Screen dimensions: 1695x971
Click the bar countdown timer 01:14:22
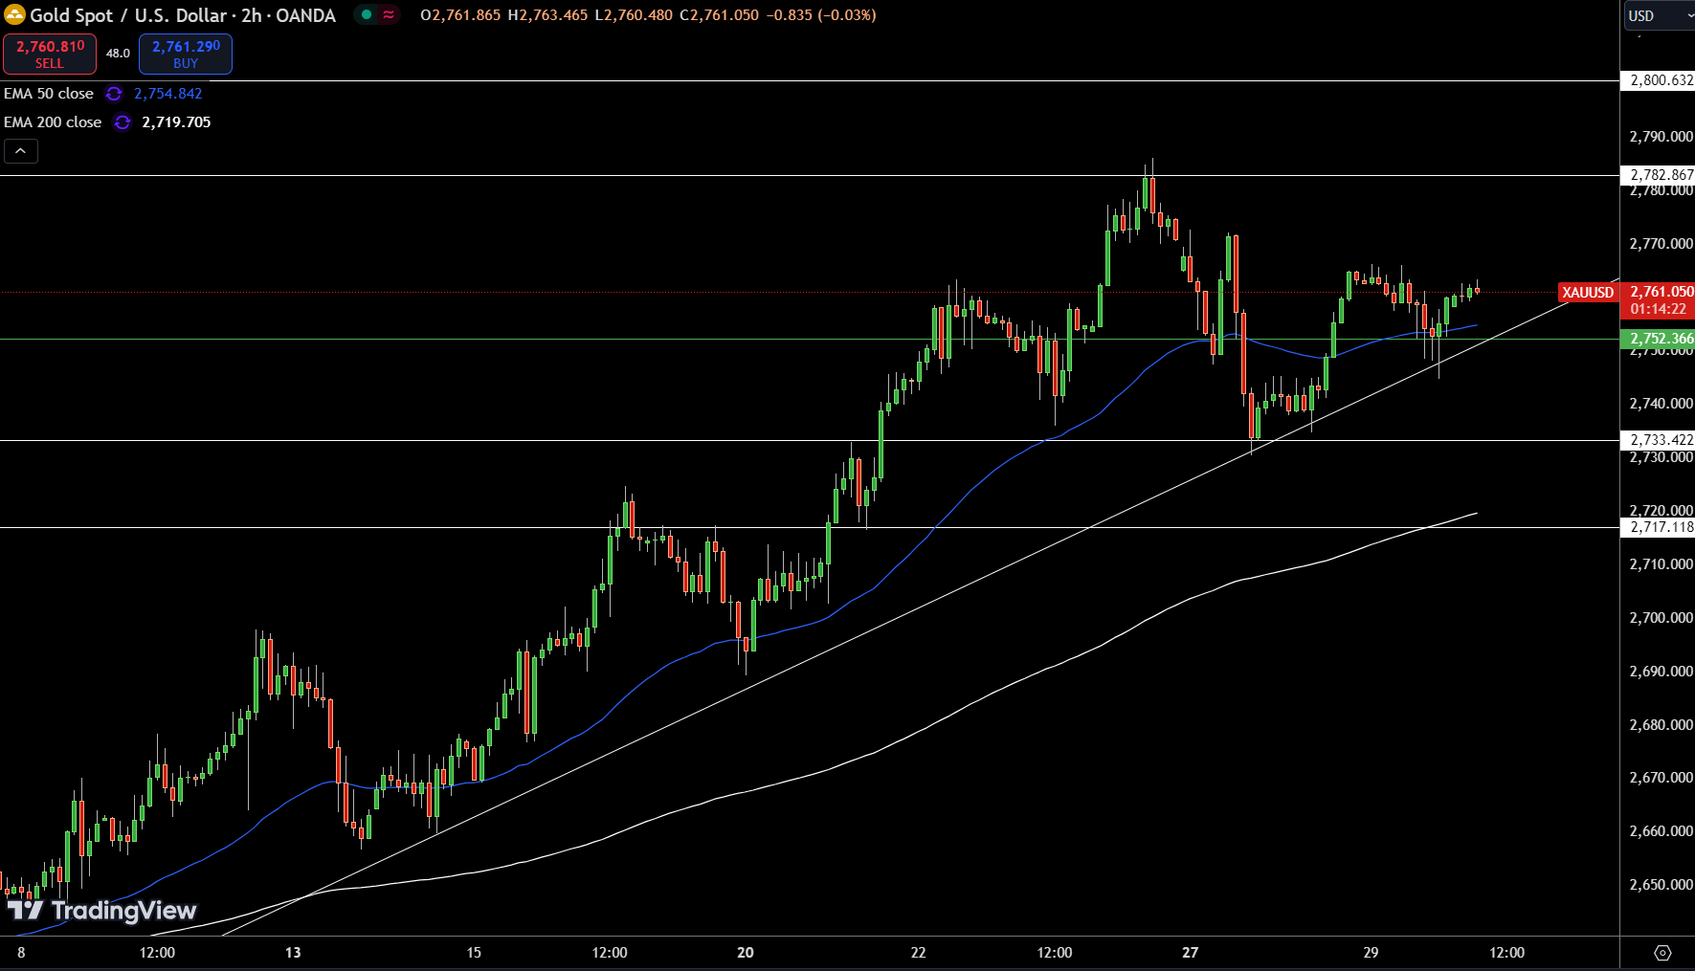point(1658,309)
